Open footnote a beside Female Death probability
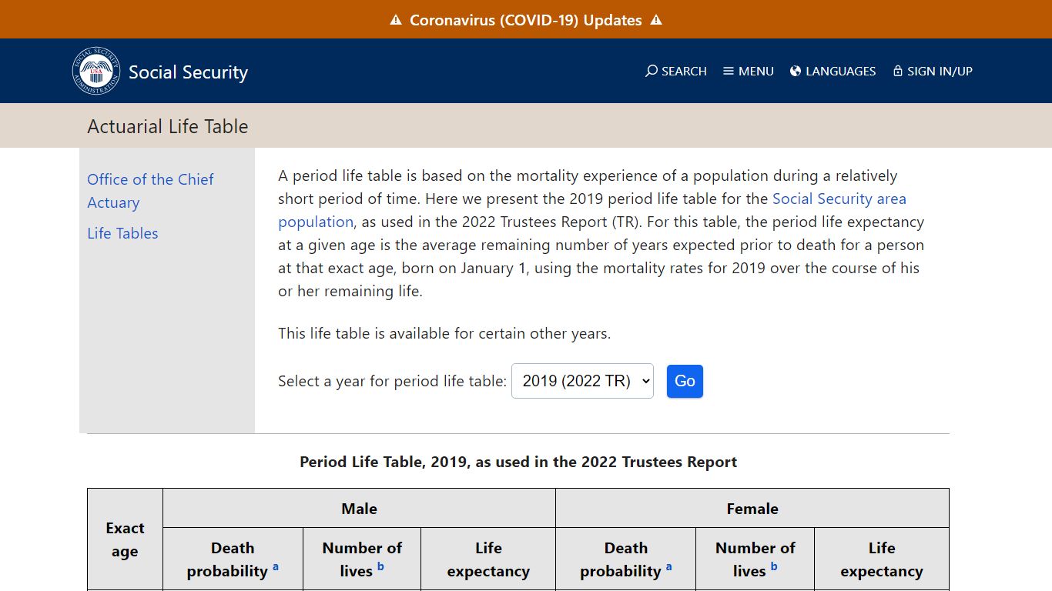 pyautogui.click(x=668, y=566)
